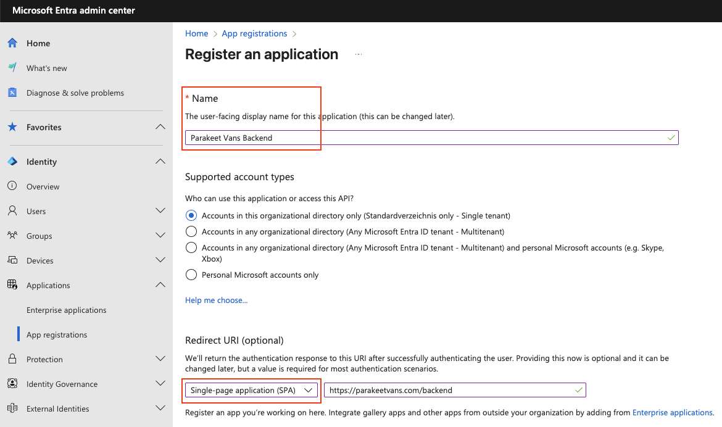
Task: Click Microsoft Entra admin center title
Action: click(x=73, y=10)
